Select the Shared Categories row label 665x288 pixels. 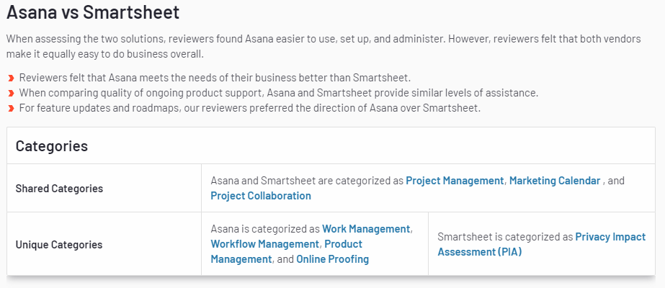(59, 189)
